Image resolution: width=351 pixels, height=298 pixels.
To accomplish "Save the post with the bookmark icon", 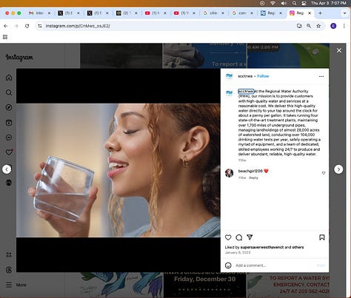I will click(322, 237).
